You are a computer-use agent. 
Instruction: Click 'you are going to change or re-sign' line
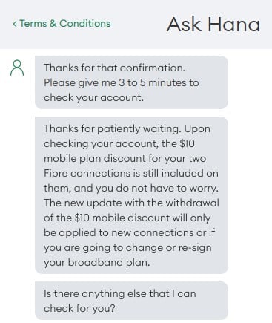pyautogui.click(x=127, y=247)
